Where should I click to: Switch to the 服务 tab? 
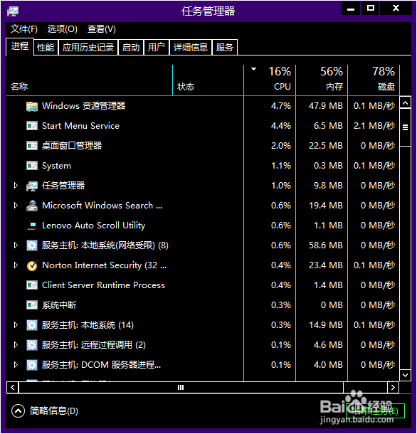(x=225, y=48)
